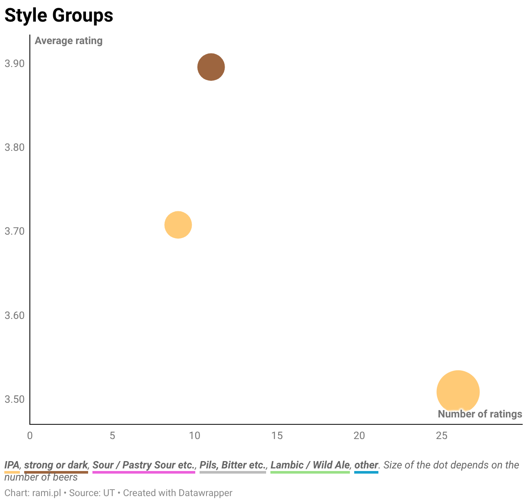Click the 25 x-axis tick label
Image resolution: width=527 pixels, height=503 pixels.
click(x=441, y=436)
